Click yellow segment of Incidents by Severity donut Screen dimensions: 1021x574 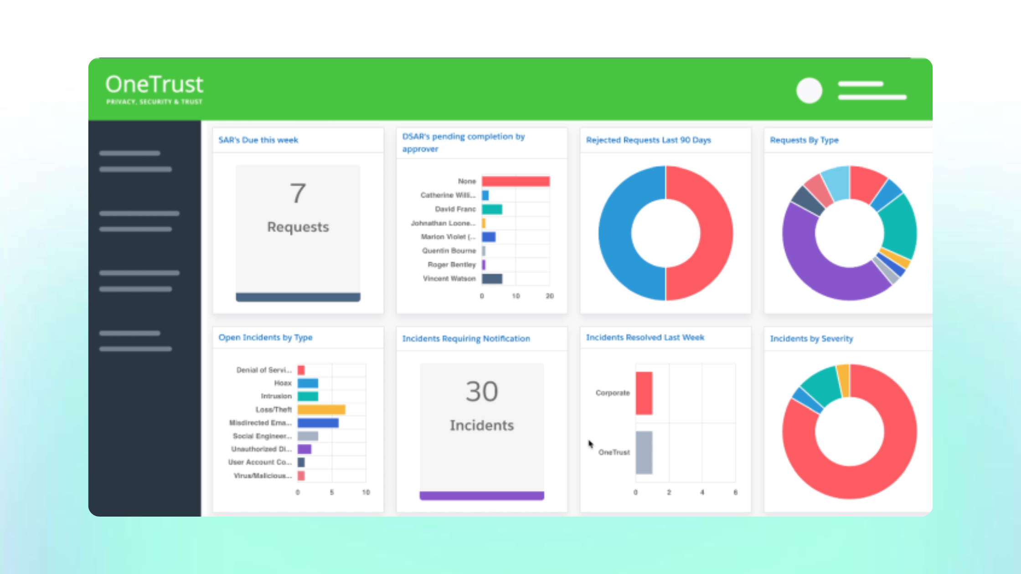click(844, 380)
